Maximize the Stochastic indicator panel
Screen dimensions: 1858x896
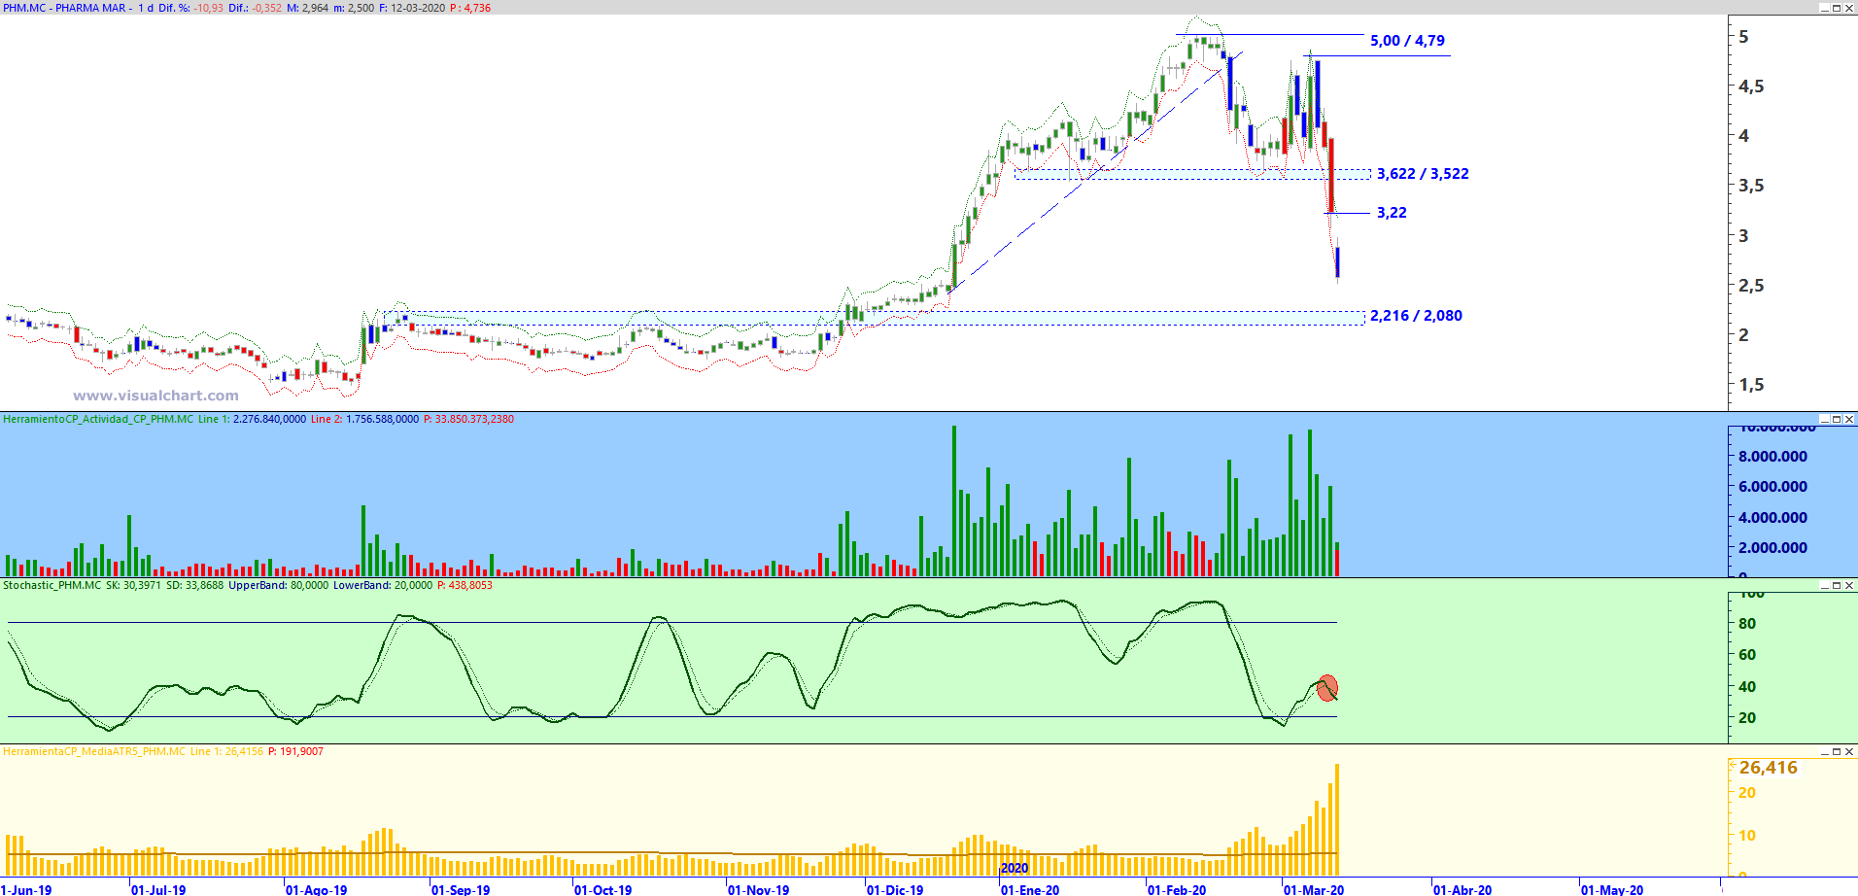click(x=1837, y=585)
